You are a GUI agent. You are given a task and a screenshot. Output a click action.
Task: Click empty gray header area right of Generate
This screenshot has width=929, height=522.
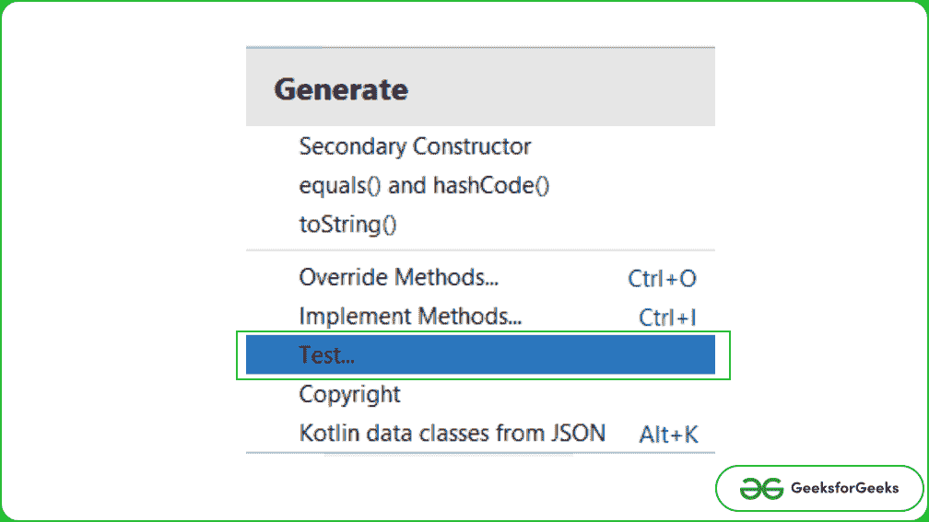(x=571, y=89)
